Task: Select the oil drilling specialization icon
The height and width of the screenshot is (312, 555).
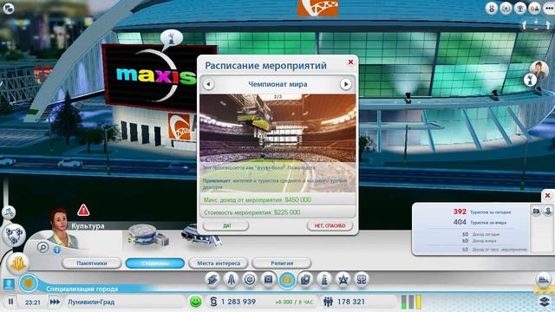Action: (232, 280)
